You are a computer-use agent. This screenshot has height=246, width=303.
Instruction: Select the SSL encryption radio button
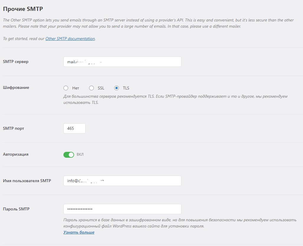[x=91, y=88]
